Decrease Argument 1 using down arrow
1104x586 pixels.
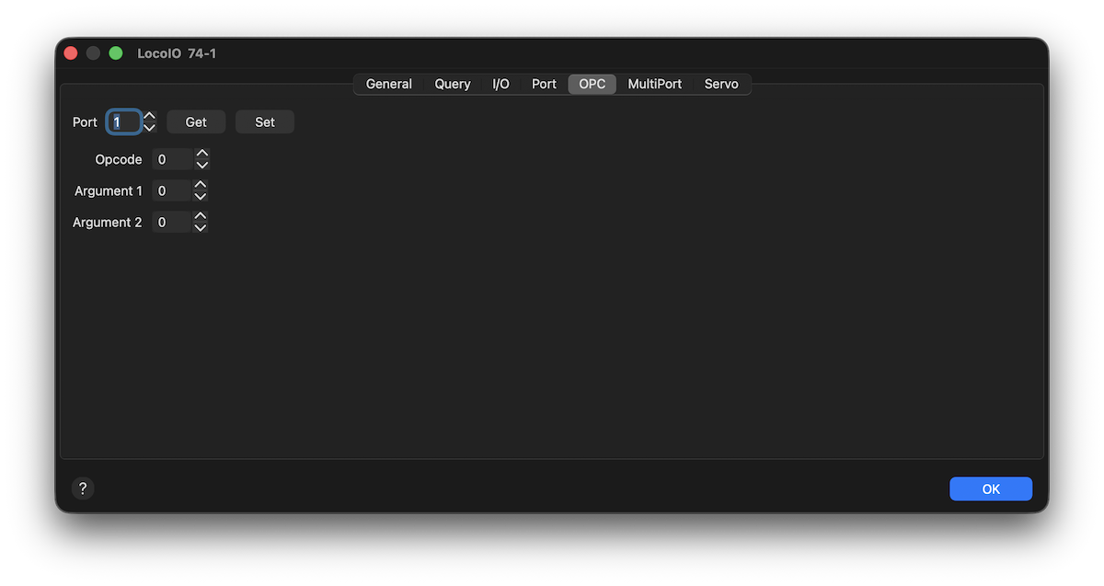pos(201,197)
